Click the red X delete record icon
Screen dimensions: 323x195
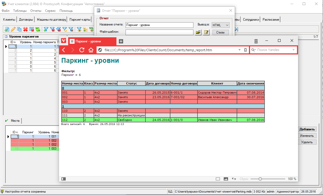click(25, 29)
